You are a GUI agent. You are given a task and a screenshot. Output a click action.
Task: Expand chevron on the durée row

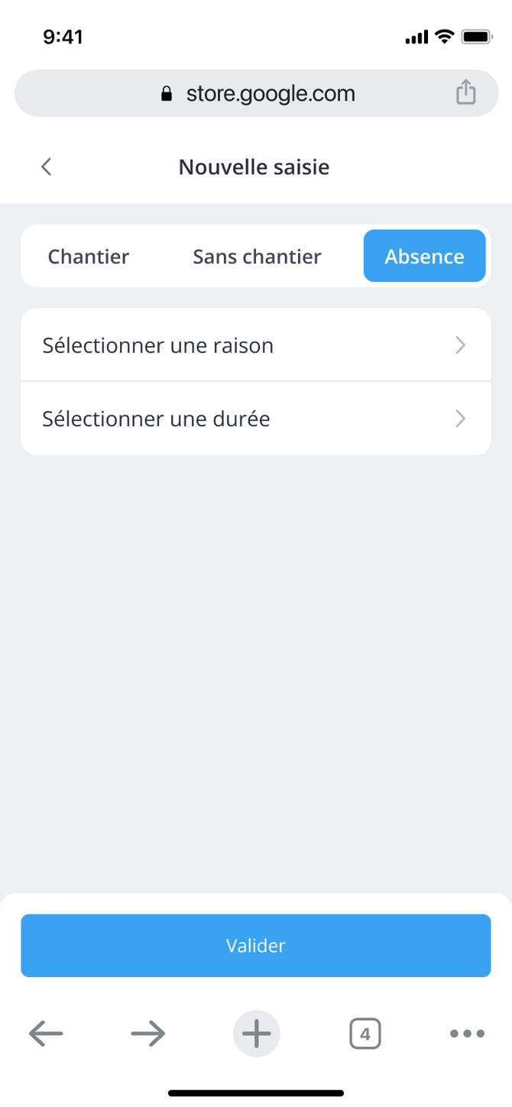(x=460, y=419)
